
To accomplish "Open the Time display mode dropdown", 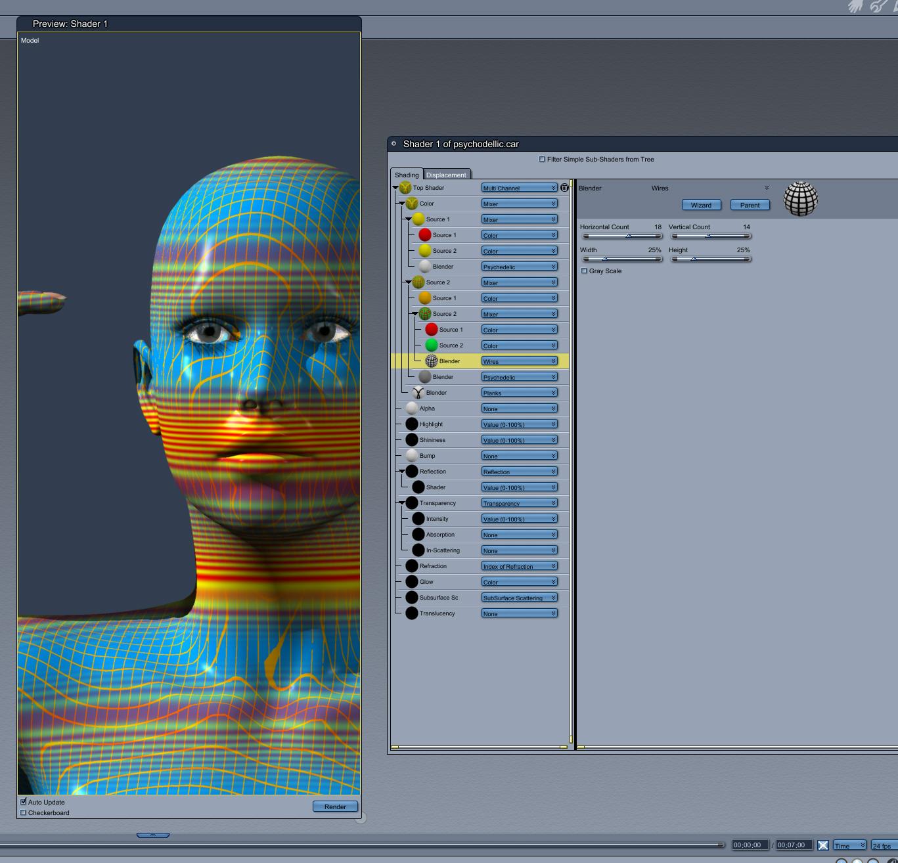I will 849,845.
